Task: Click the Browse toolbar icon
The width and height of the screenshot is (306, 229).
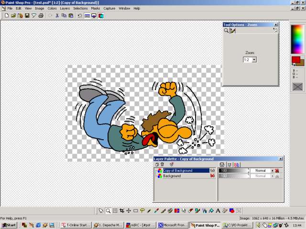Action: click(20, 16)
